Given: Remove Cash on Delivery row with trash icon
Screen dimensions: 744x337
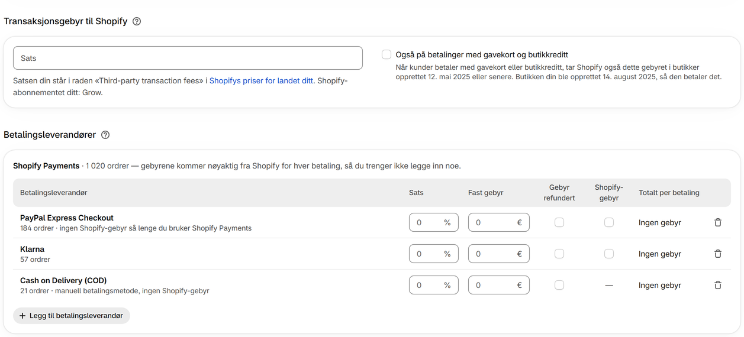Looking at the screenshot, I should click(x=718, y=285).
